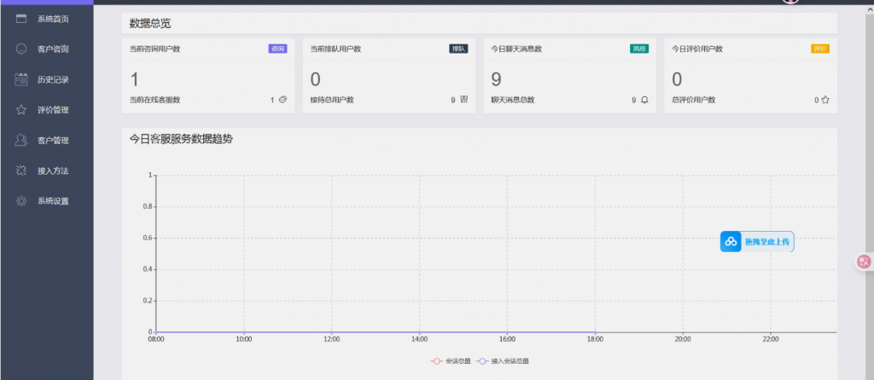Toggle the 接入会话总量 chart legend series
874x380 pixels.
tap(502, 361)
